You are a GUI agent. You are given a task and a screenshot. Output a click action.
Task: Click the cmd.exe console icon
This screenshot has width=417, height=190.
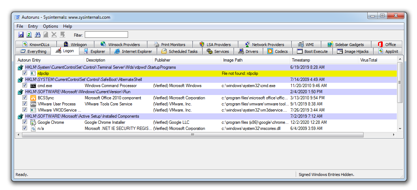point(33,86)
